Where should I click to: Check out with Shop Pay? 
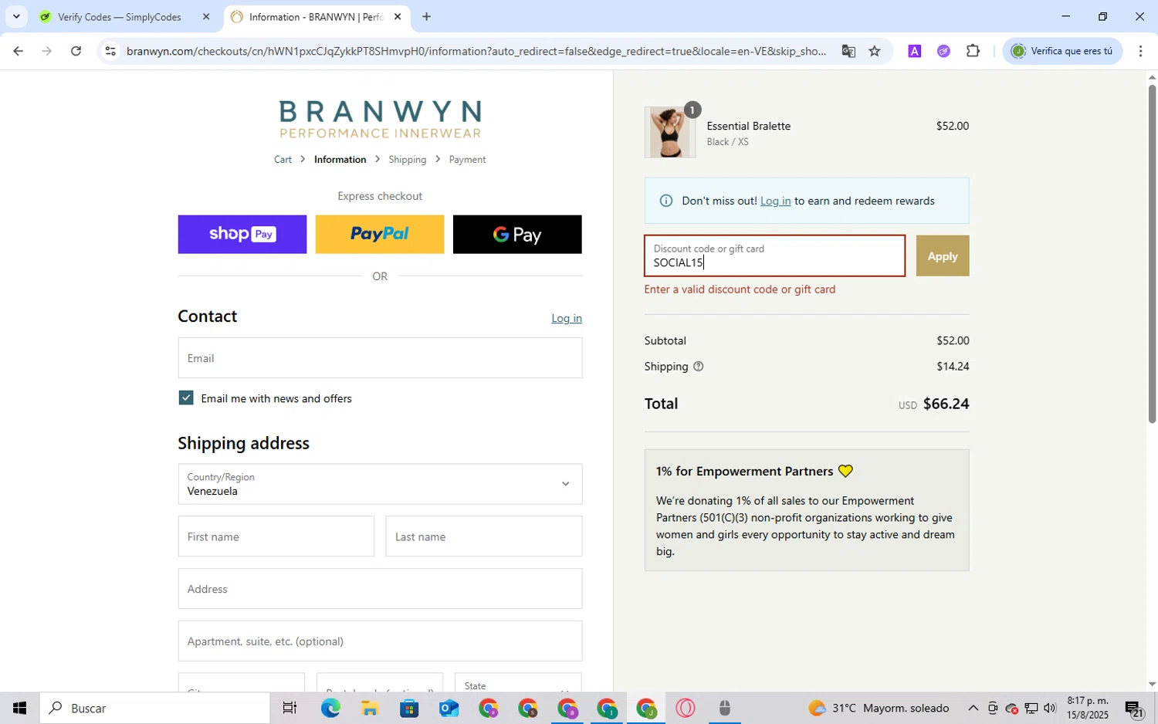242,235
